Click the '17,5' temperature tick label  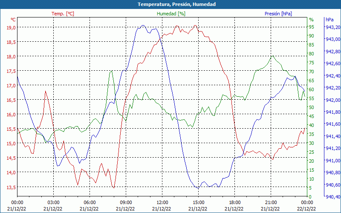coord(11,71)
